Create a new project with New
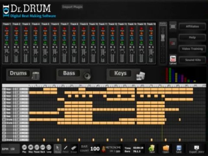 152,149
